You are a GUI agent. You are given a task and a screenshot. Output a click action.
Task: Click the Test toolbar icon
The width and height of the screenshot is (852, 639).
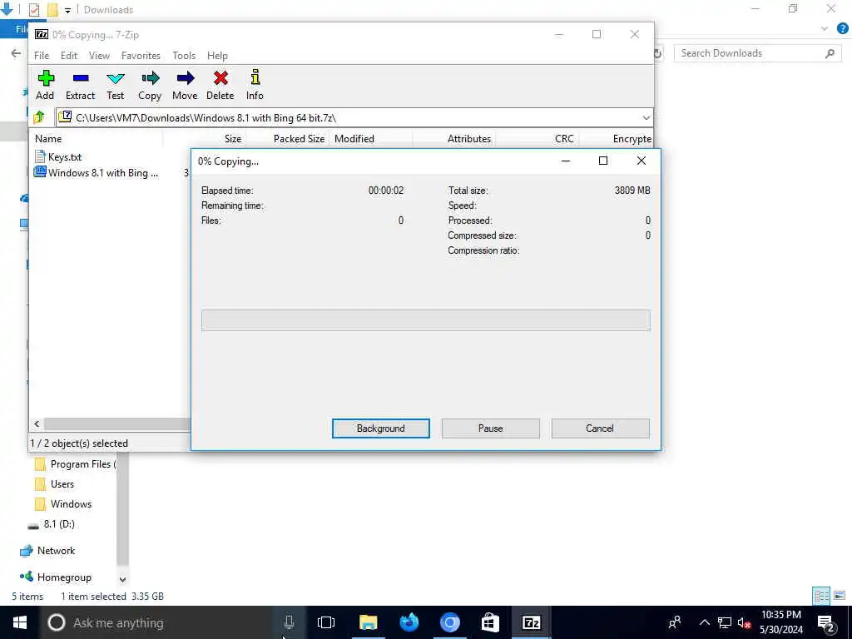coord(115,85)
